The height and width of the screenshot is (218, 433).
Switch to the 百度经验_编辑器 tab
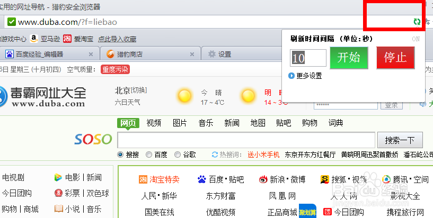tap(50, 54)
